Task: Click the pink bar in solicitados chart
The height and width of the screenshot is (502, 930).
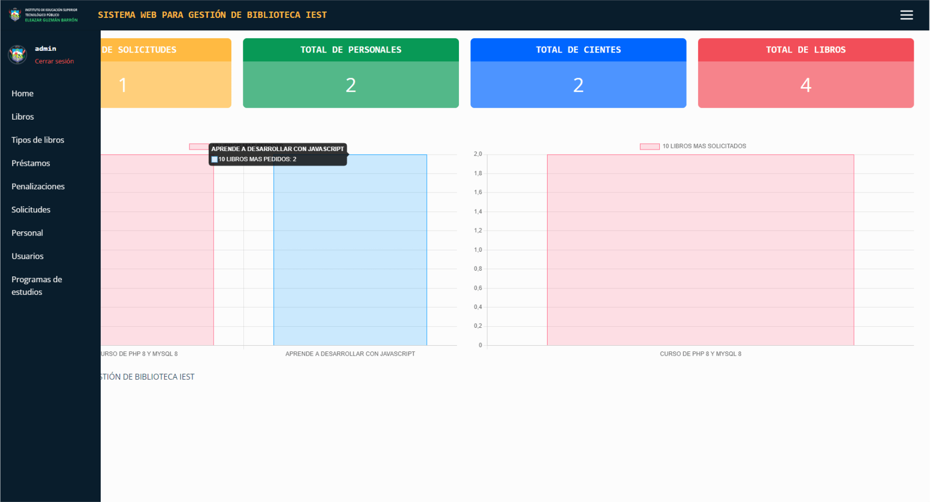Action: [x=700, y=250]
